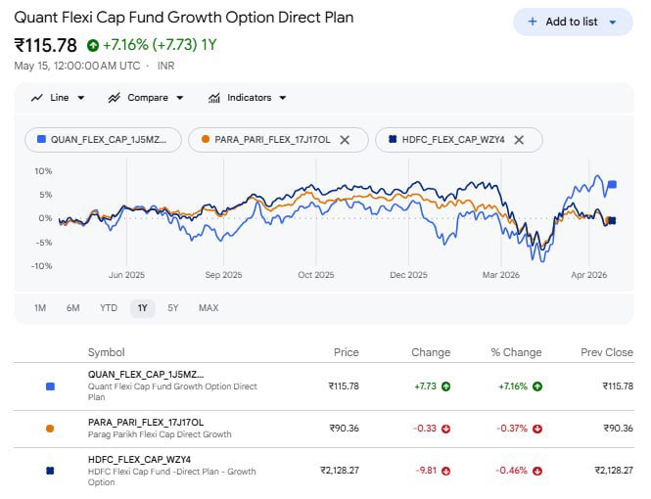651x499 pixels.
Task: Select the 1Y time range
Action: (142, 308)
